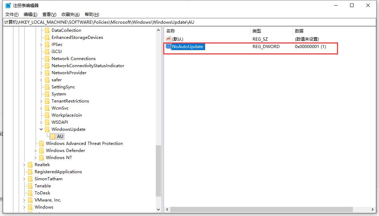
Task: Expand the NetworkProvider key
Action: (x=41, y=73)
